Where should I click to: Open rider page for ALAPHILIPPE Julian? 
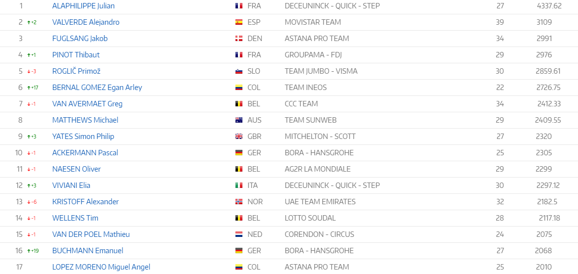pyautogui.click(x=83, y=6)
